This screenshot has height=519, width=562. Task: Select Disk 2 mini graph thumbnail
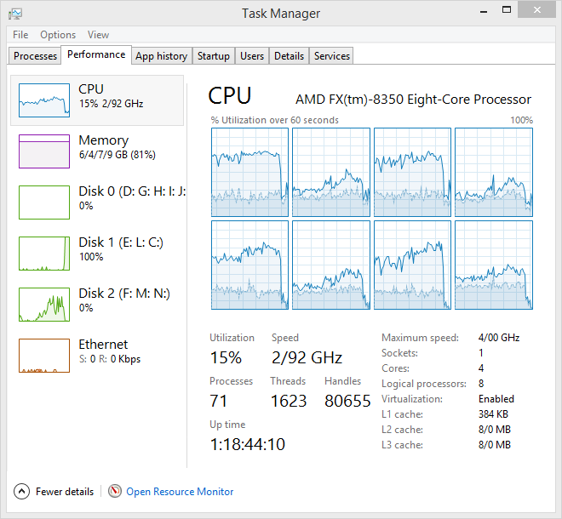(x=44, y=305)
